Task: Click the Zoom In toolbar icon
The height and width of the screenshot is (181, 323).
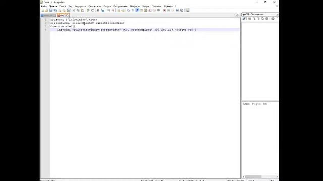Action: point(109,10)
